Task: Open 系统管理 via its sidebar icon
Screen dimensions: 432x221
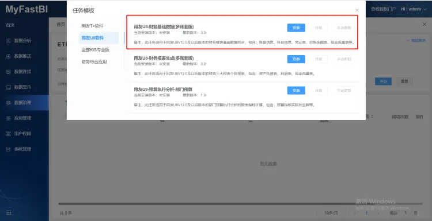Action: (8, 149)
